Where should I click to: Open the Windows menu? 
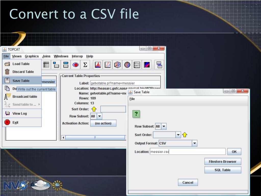pos(61,56)
